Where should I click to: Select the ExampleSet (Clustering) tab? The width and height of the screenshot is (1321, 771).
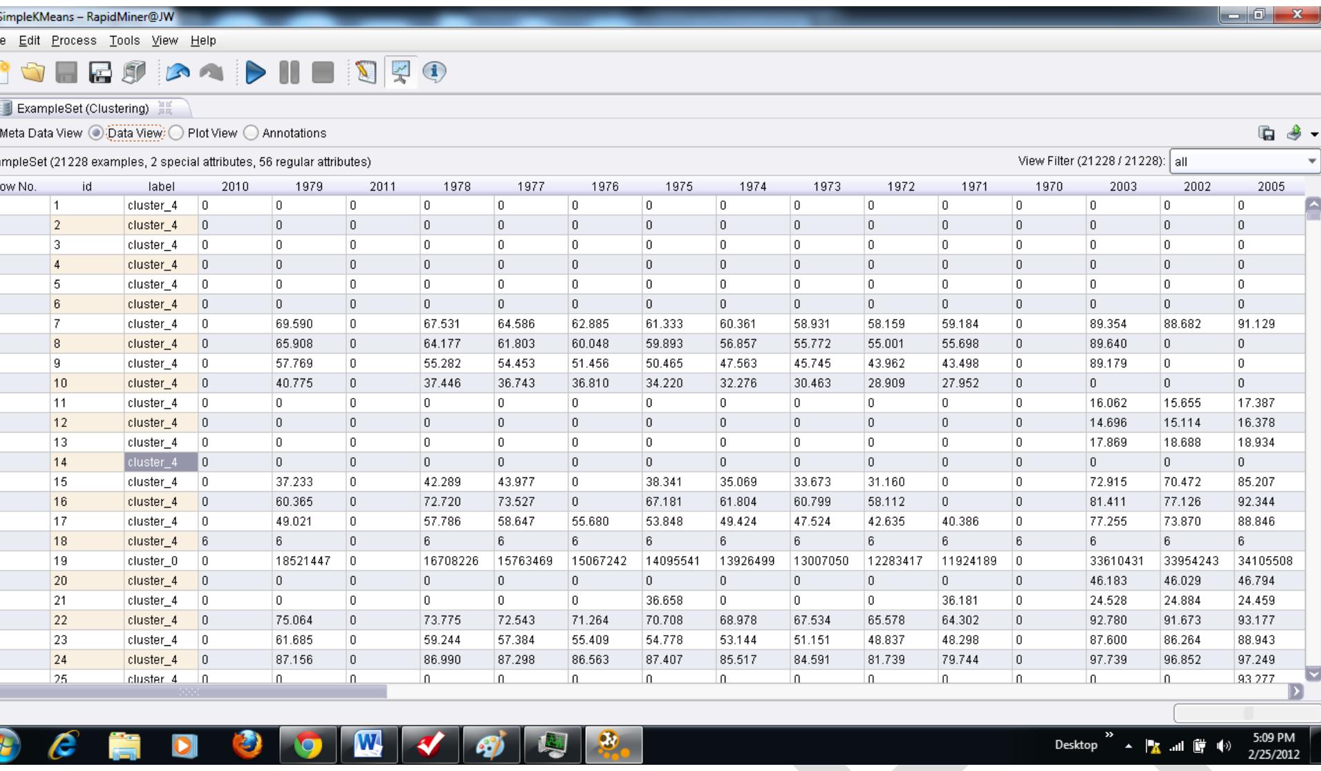(82, 108)
